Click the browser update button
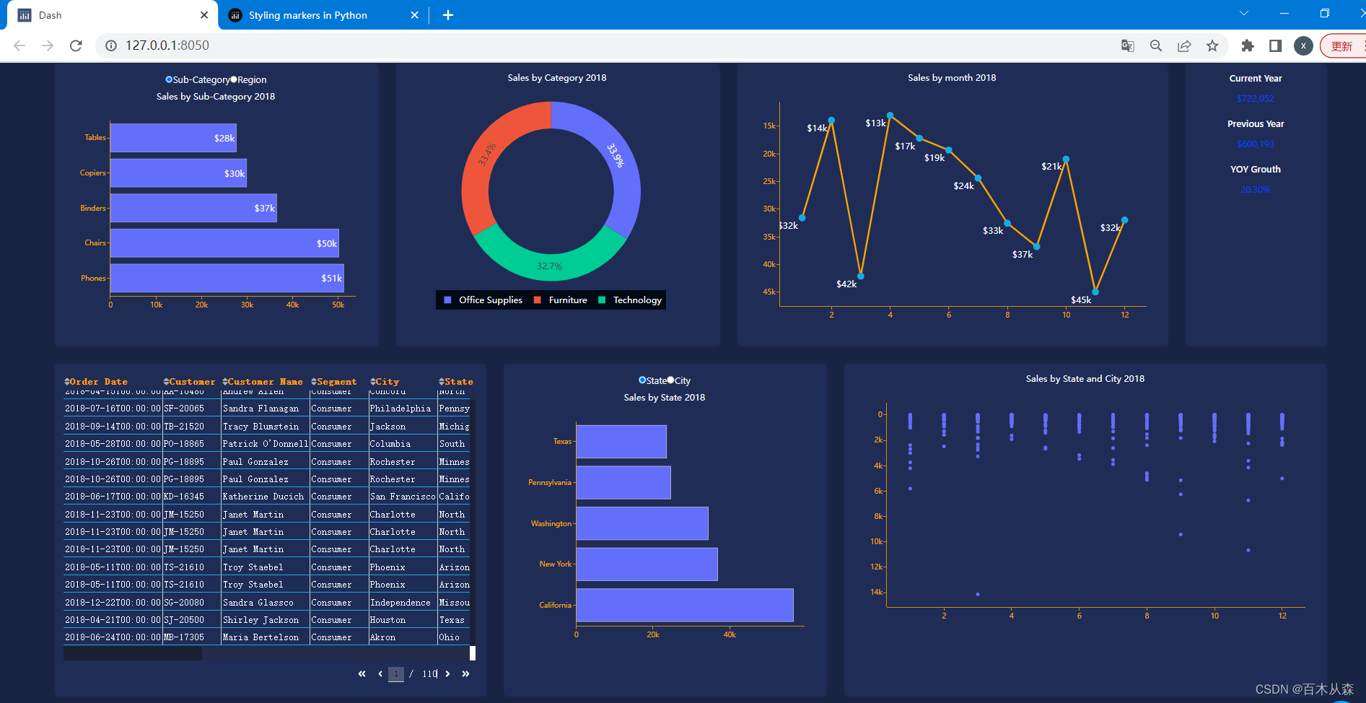1366x703 pixels. tap(1342, 45)
